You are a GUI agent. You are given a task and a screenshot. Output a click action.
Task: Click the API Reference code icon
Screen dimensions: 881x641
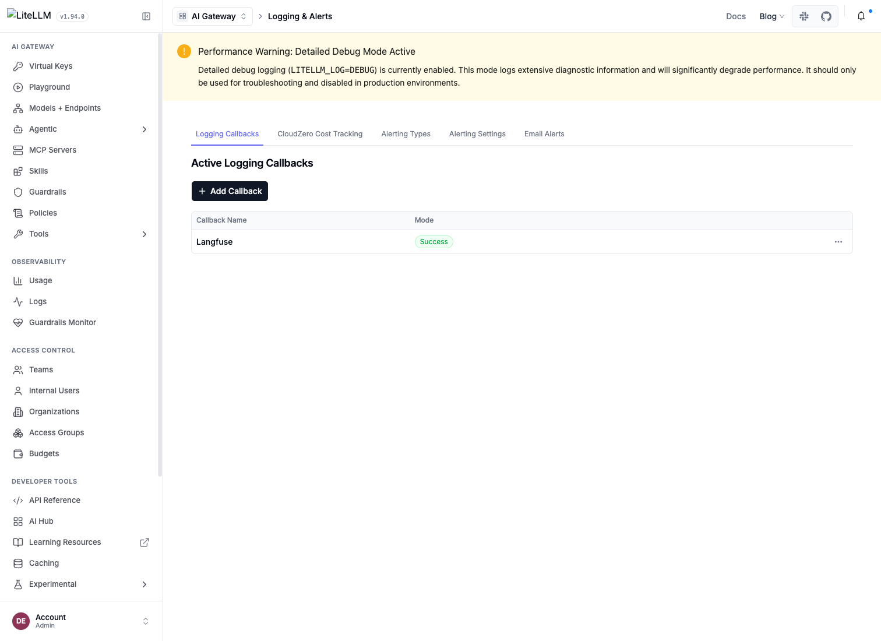18,501
